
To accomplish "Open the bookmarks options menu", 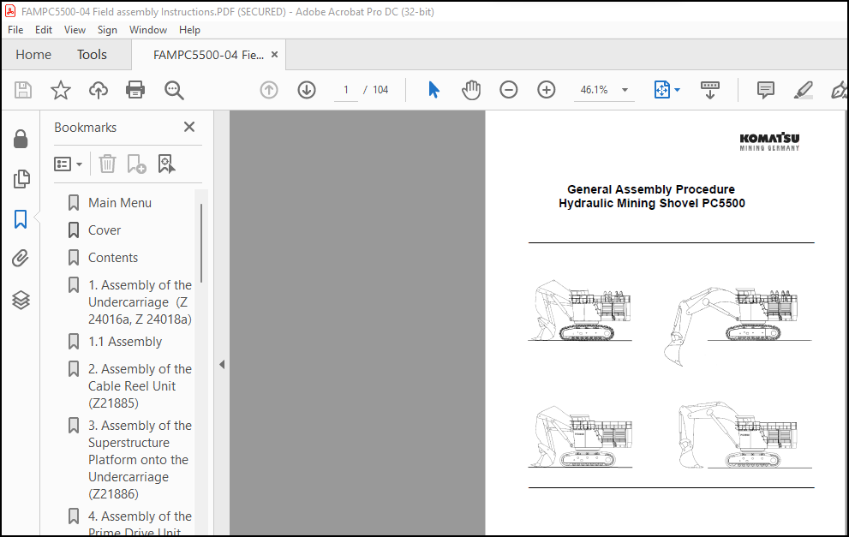I will pos(69,164).
